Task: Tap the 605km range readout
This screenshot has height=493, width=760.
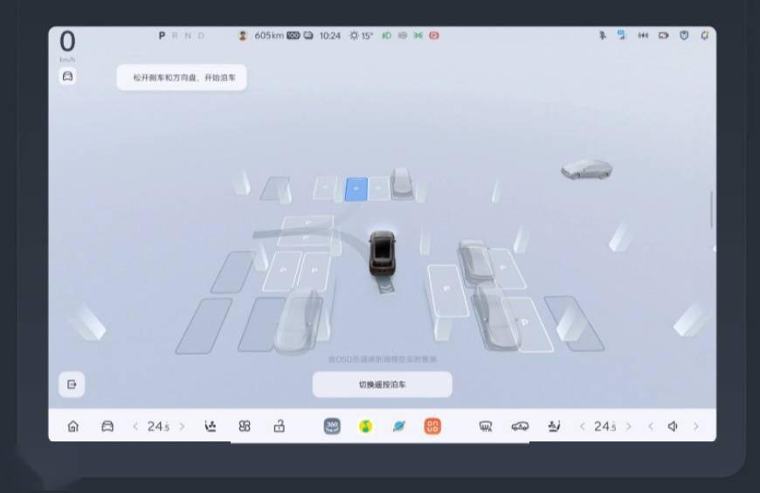Action: [269, 36]
